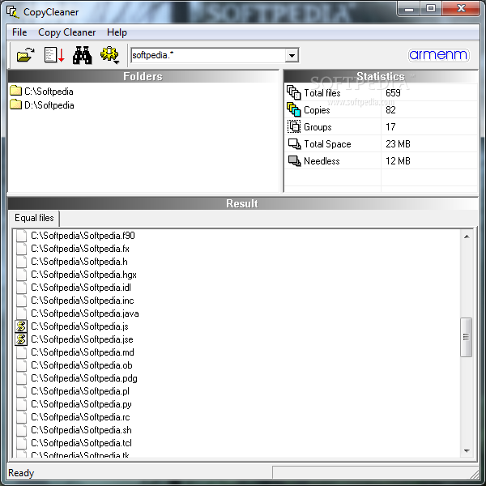Screen dimensions: 486x486
Task: Select C:\Softpedia\Softpedia.fx row
Action: click(80, 249)
